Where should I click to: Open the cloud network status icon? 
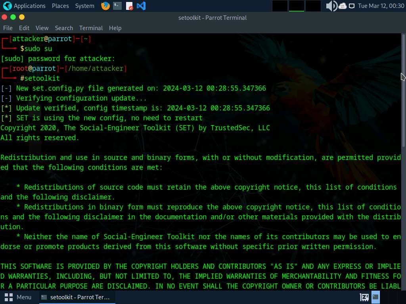[343, 6]
